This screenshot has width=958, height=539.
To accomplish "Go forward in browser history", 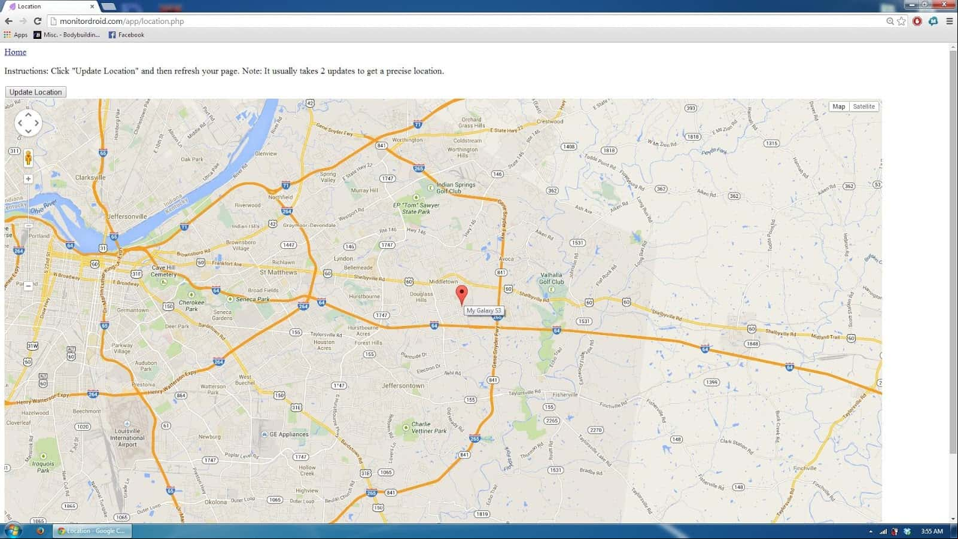I will click(23, 21).
